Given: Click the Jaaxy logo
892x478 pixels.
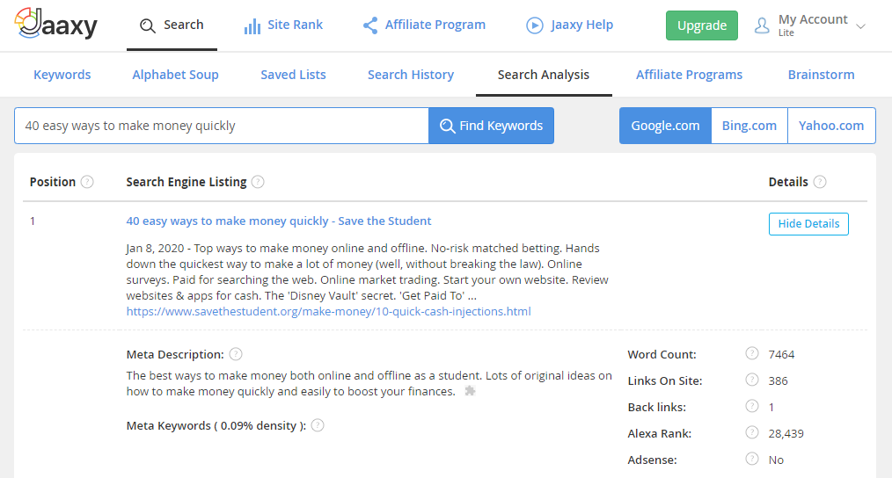Looking at the screenshot, I should 55,24.
